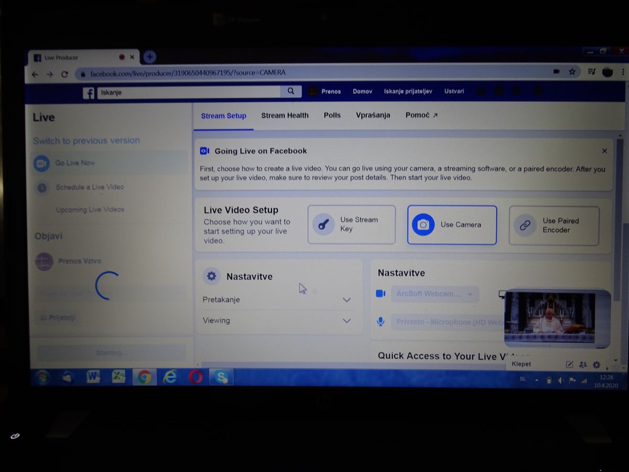Select the Use Camera option
This screenshot has height=472, width=629.
[x=452, y=225]
